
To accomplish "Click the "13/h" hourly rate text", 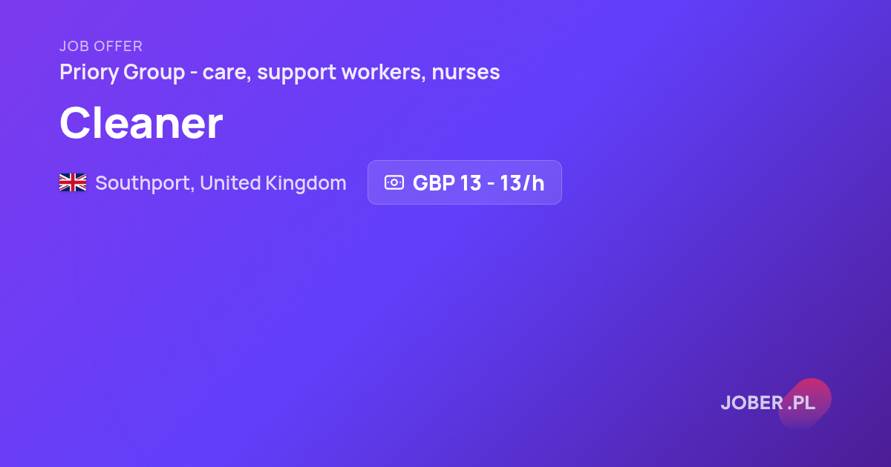I will (523, 183).
